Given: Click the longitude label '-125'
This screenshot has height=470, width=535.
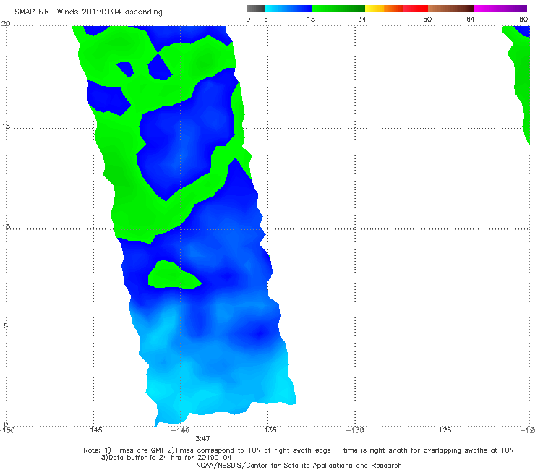Looking at the screenshot, I should (442, 430).
